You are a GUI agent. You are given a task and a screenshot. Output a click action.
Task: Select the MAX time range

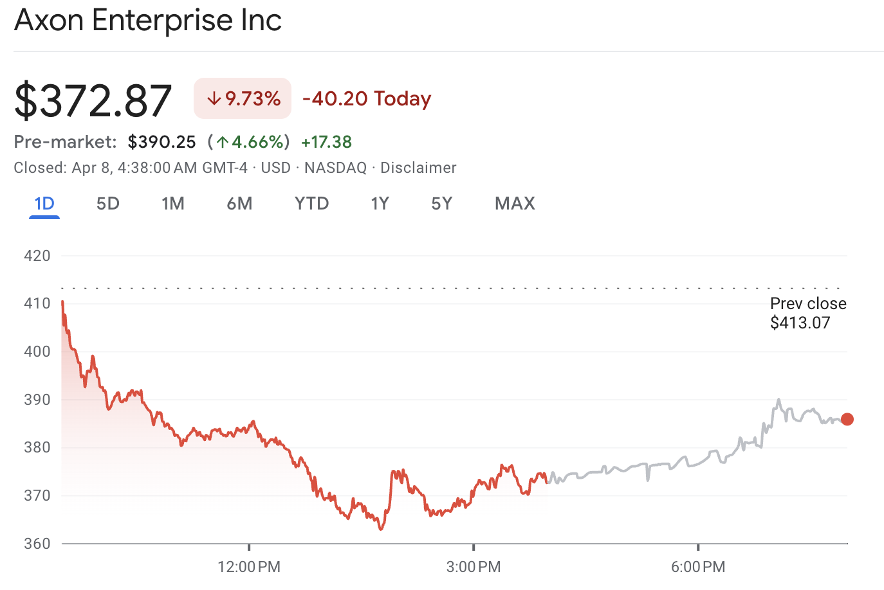515,204
